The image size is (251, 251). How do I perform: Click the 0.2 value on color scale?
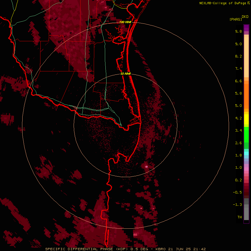pyautogui.click(x=238, y=180)
